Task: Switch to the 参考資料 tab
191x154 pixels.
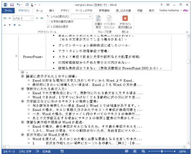Action: pos(104,11)
